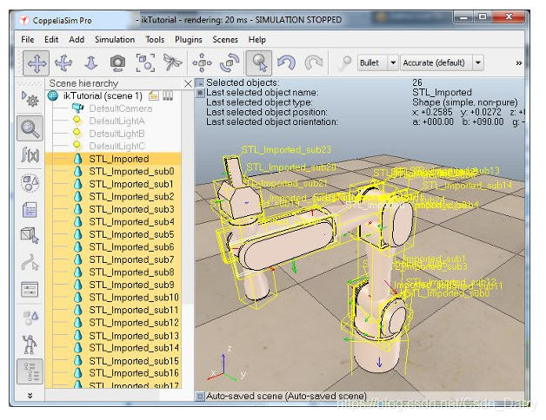Select STL_Imported_sub15 in hierarchy
546x420 pixels.
pos(134,361)
